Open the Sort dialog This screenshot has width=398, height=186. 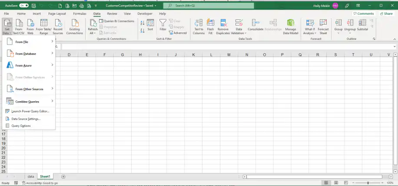150,25
